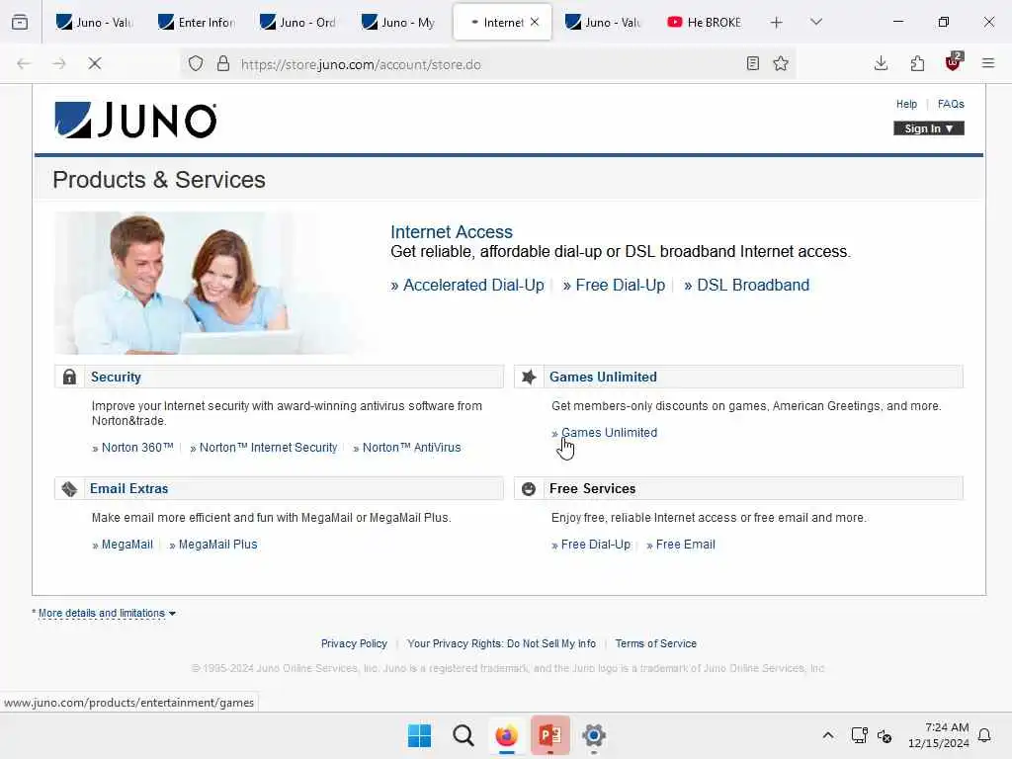The image size is (1012, 759).
Task: Open Email Extras section heading
Action: 129,488
